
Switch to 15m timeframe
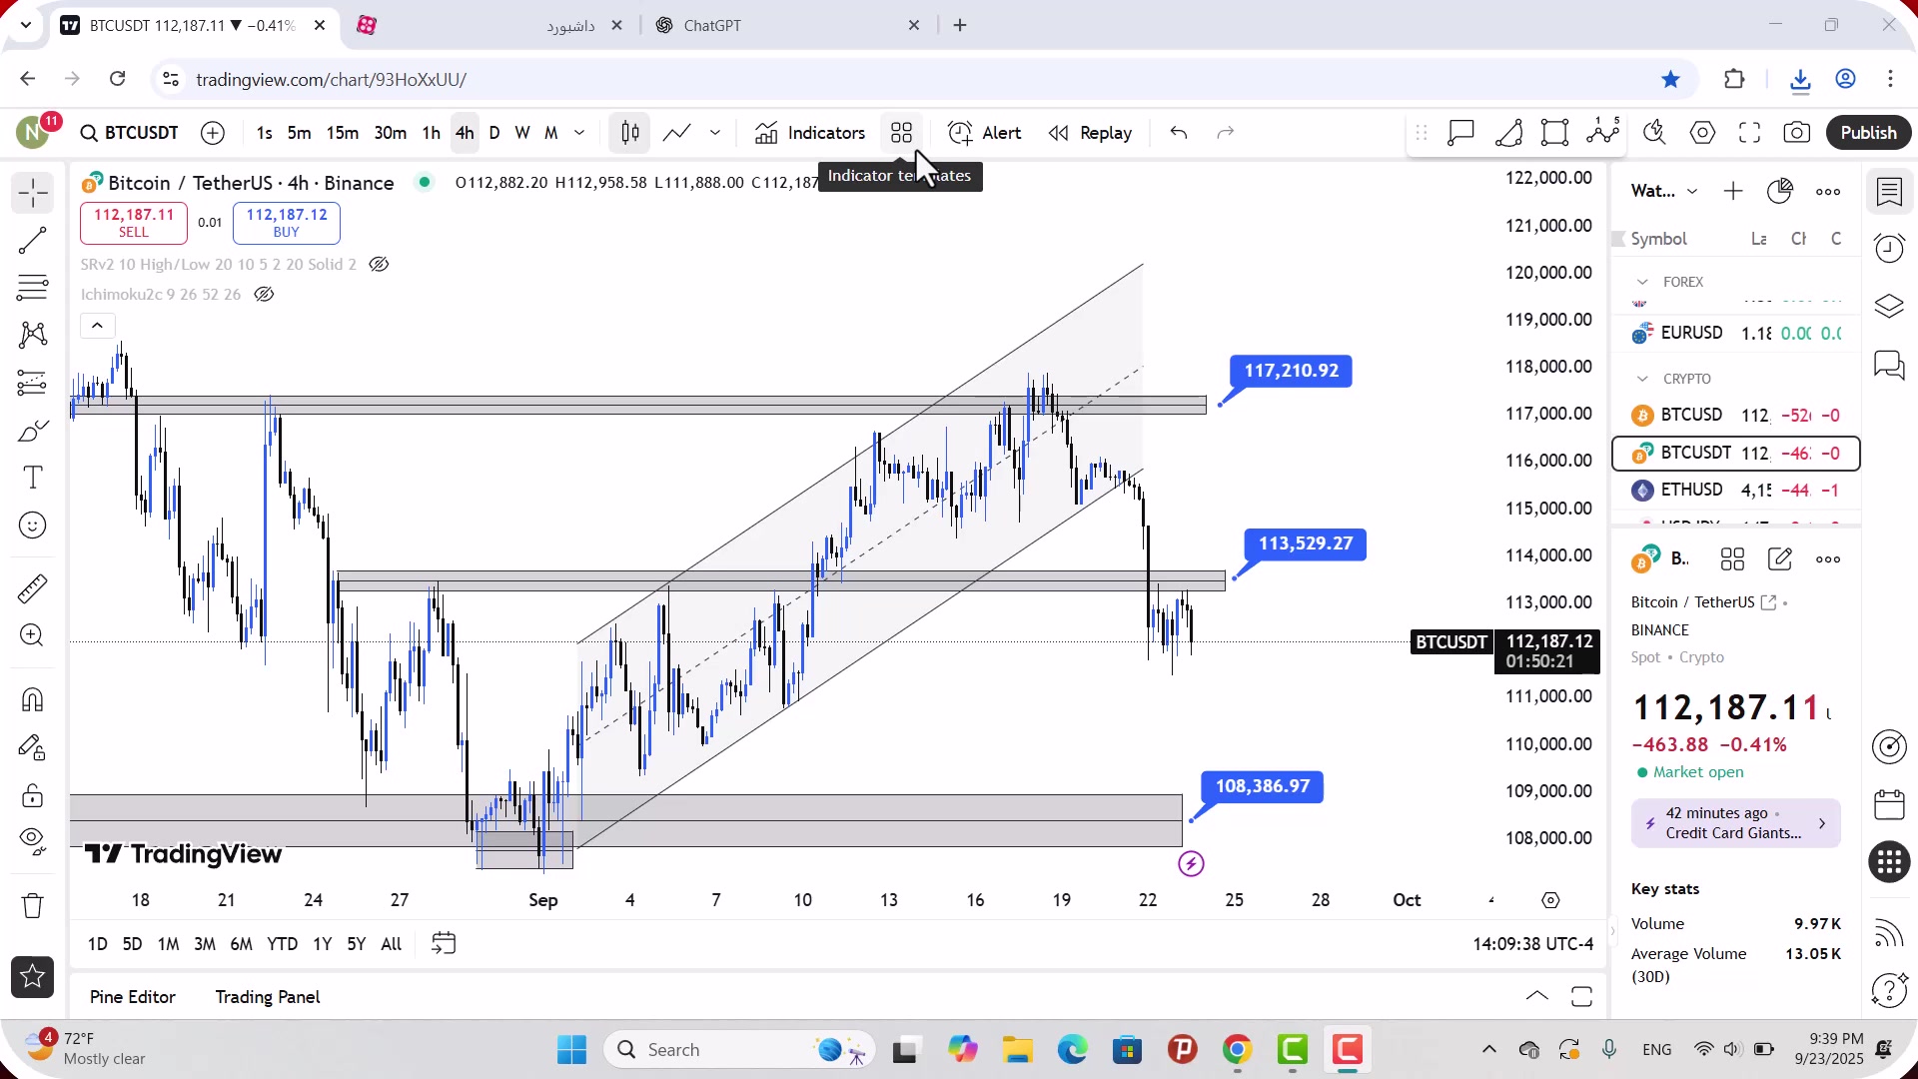click(342, 133)
